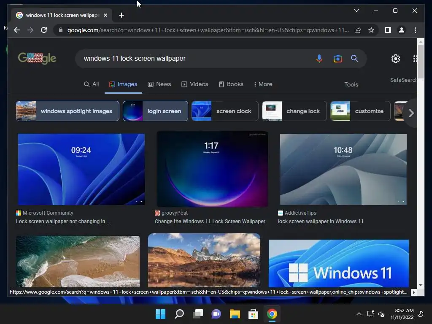Show hidden system tray icons
The width and height of the screenshot is (432, 324).
359,314
